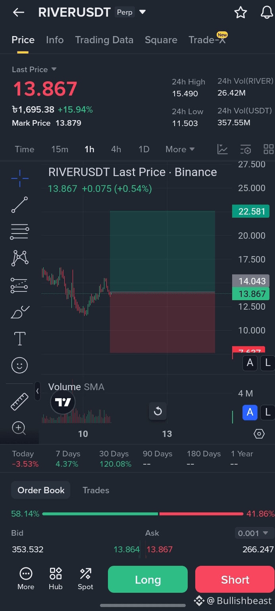Open chart indicators line icon

[x=223, y=149]
